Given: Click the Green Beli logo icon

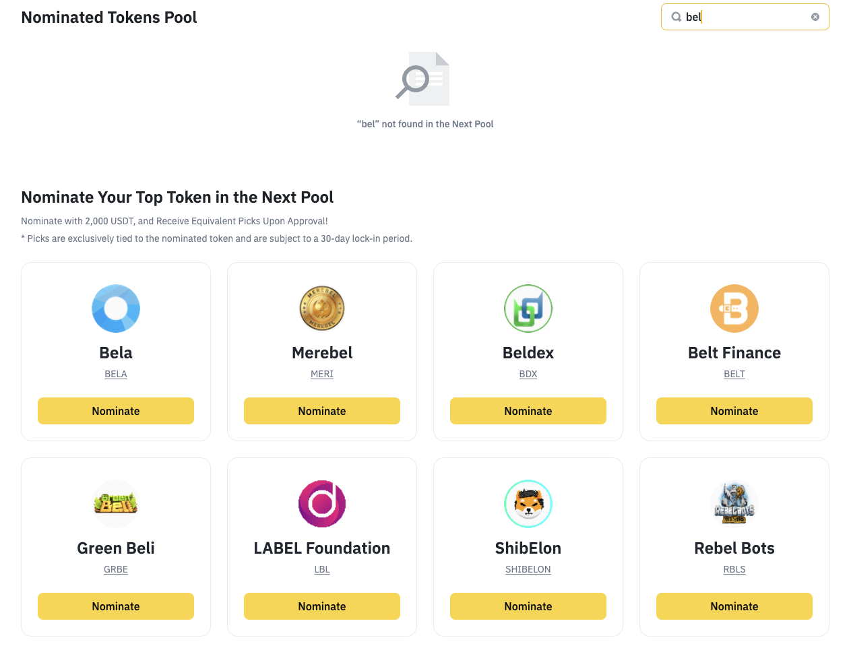Looking at the screenshot, I should pos(116,504).
